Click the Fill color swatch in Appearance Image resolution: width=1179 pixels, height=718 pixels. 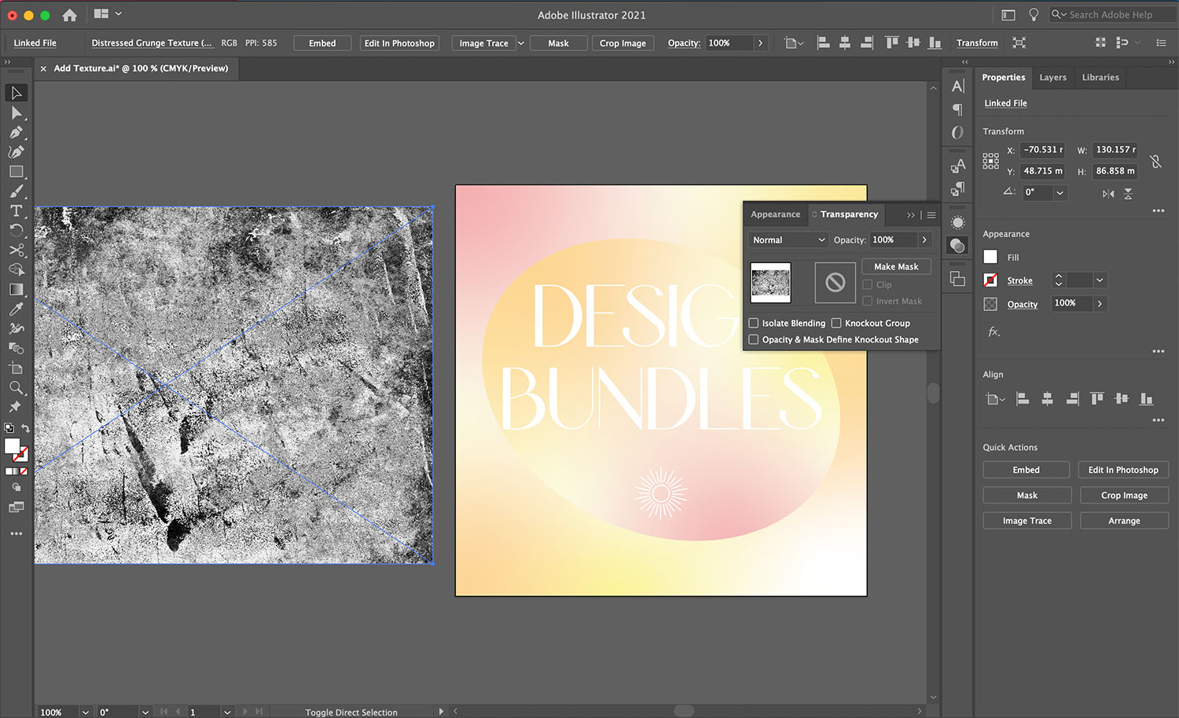[x=990, y=257]
